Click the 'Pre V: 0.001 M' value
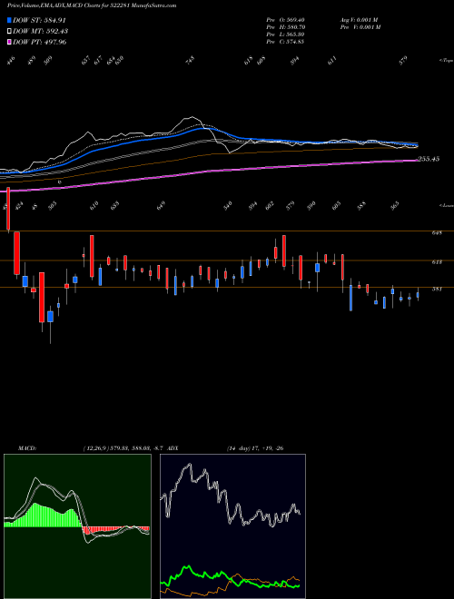The image size is (454, 599). (x=360, y=27)
